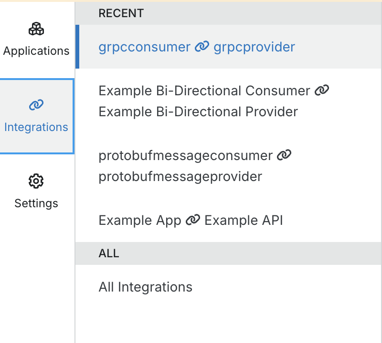Select the highlighted Integrations sidebar icon
This screenshot has height=343, width=382.
36,104
